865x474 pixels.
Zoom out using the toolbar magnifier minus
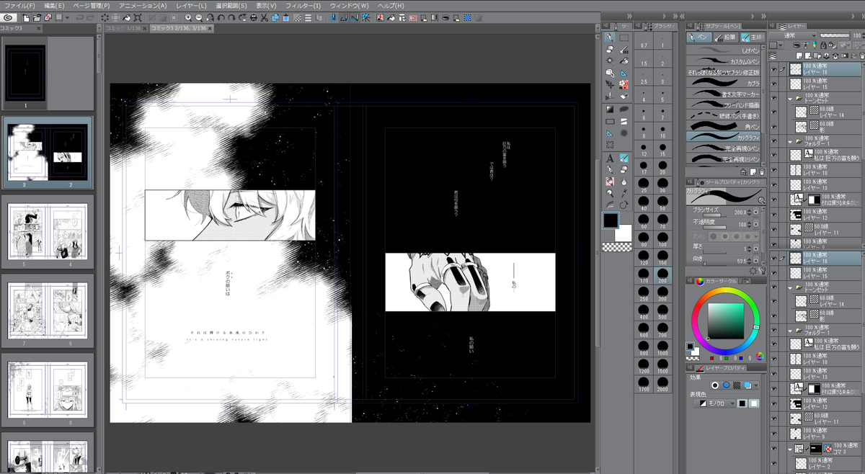[199, 17]
